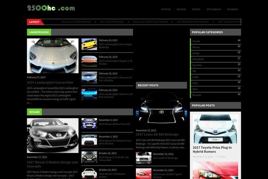This screenshot has width=268, height=179.
Task: Open the green Lamborghini section heading
Action: point(39,32)
